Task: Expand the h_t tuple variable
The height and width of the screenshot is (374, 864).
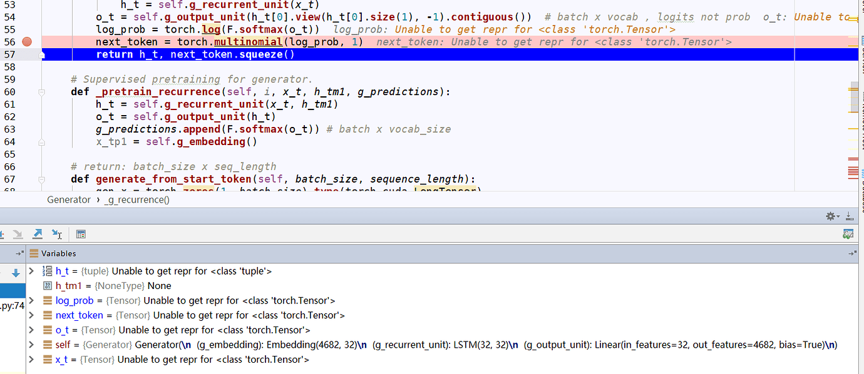Action: 32,271
